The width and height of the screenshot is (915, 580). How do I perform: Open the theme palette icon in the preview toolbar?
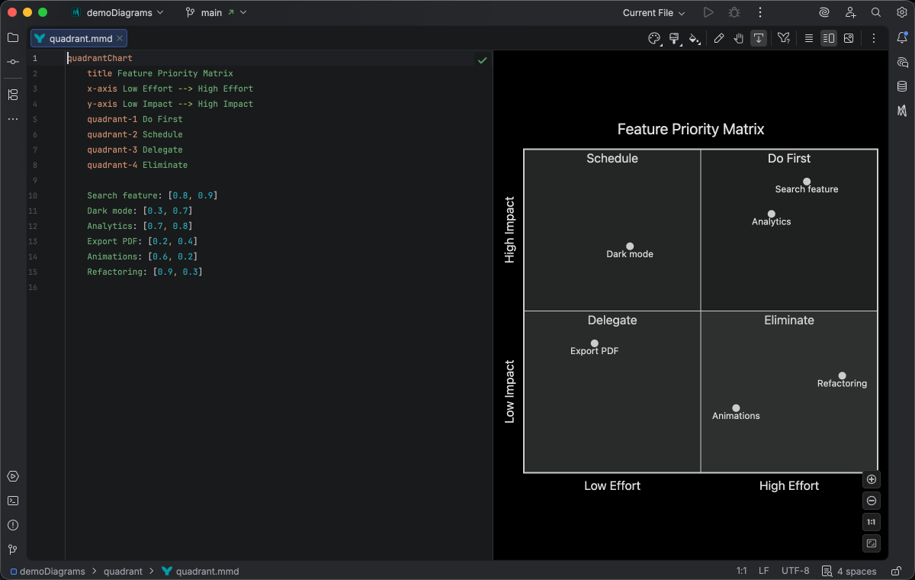pyautogui.click(x=654, y=38)
